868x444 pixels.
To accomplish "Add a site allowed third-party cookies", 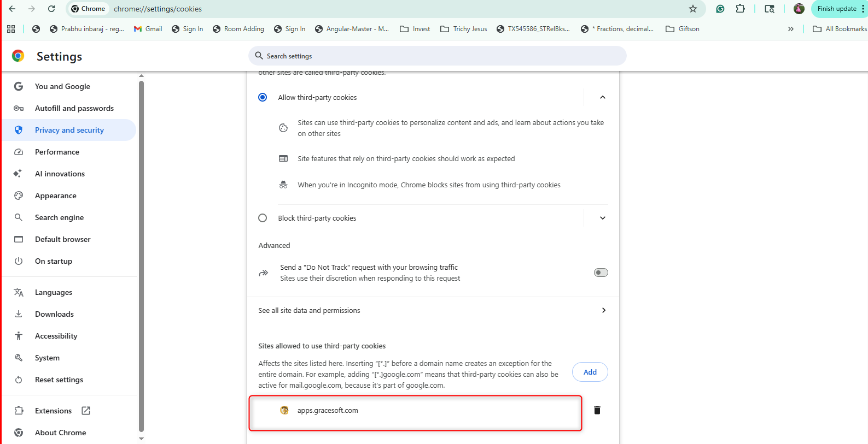I will click(590, 372).
